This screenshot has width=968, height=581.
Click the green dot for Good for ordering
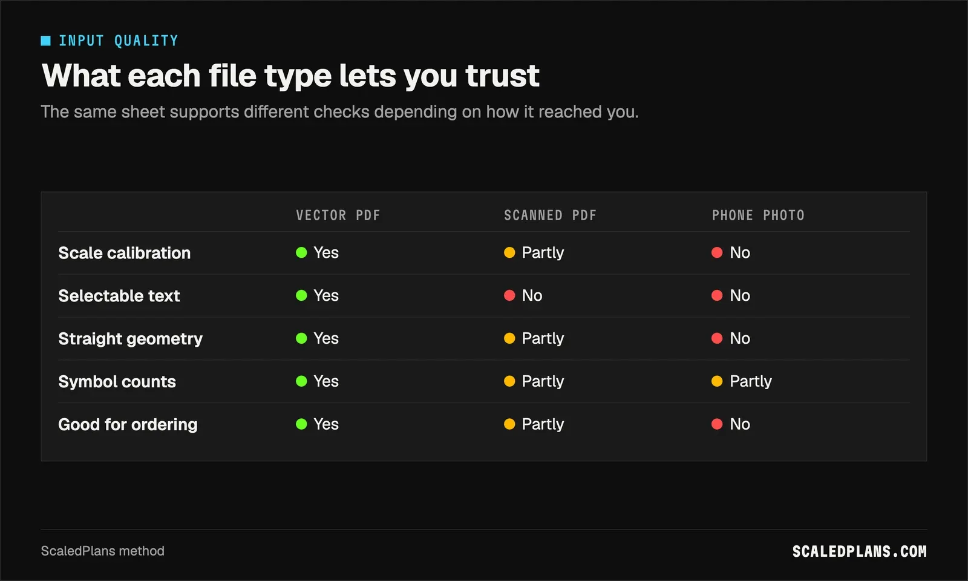[301, 425]
